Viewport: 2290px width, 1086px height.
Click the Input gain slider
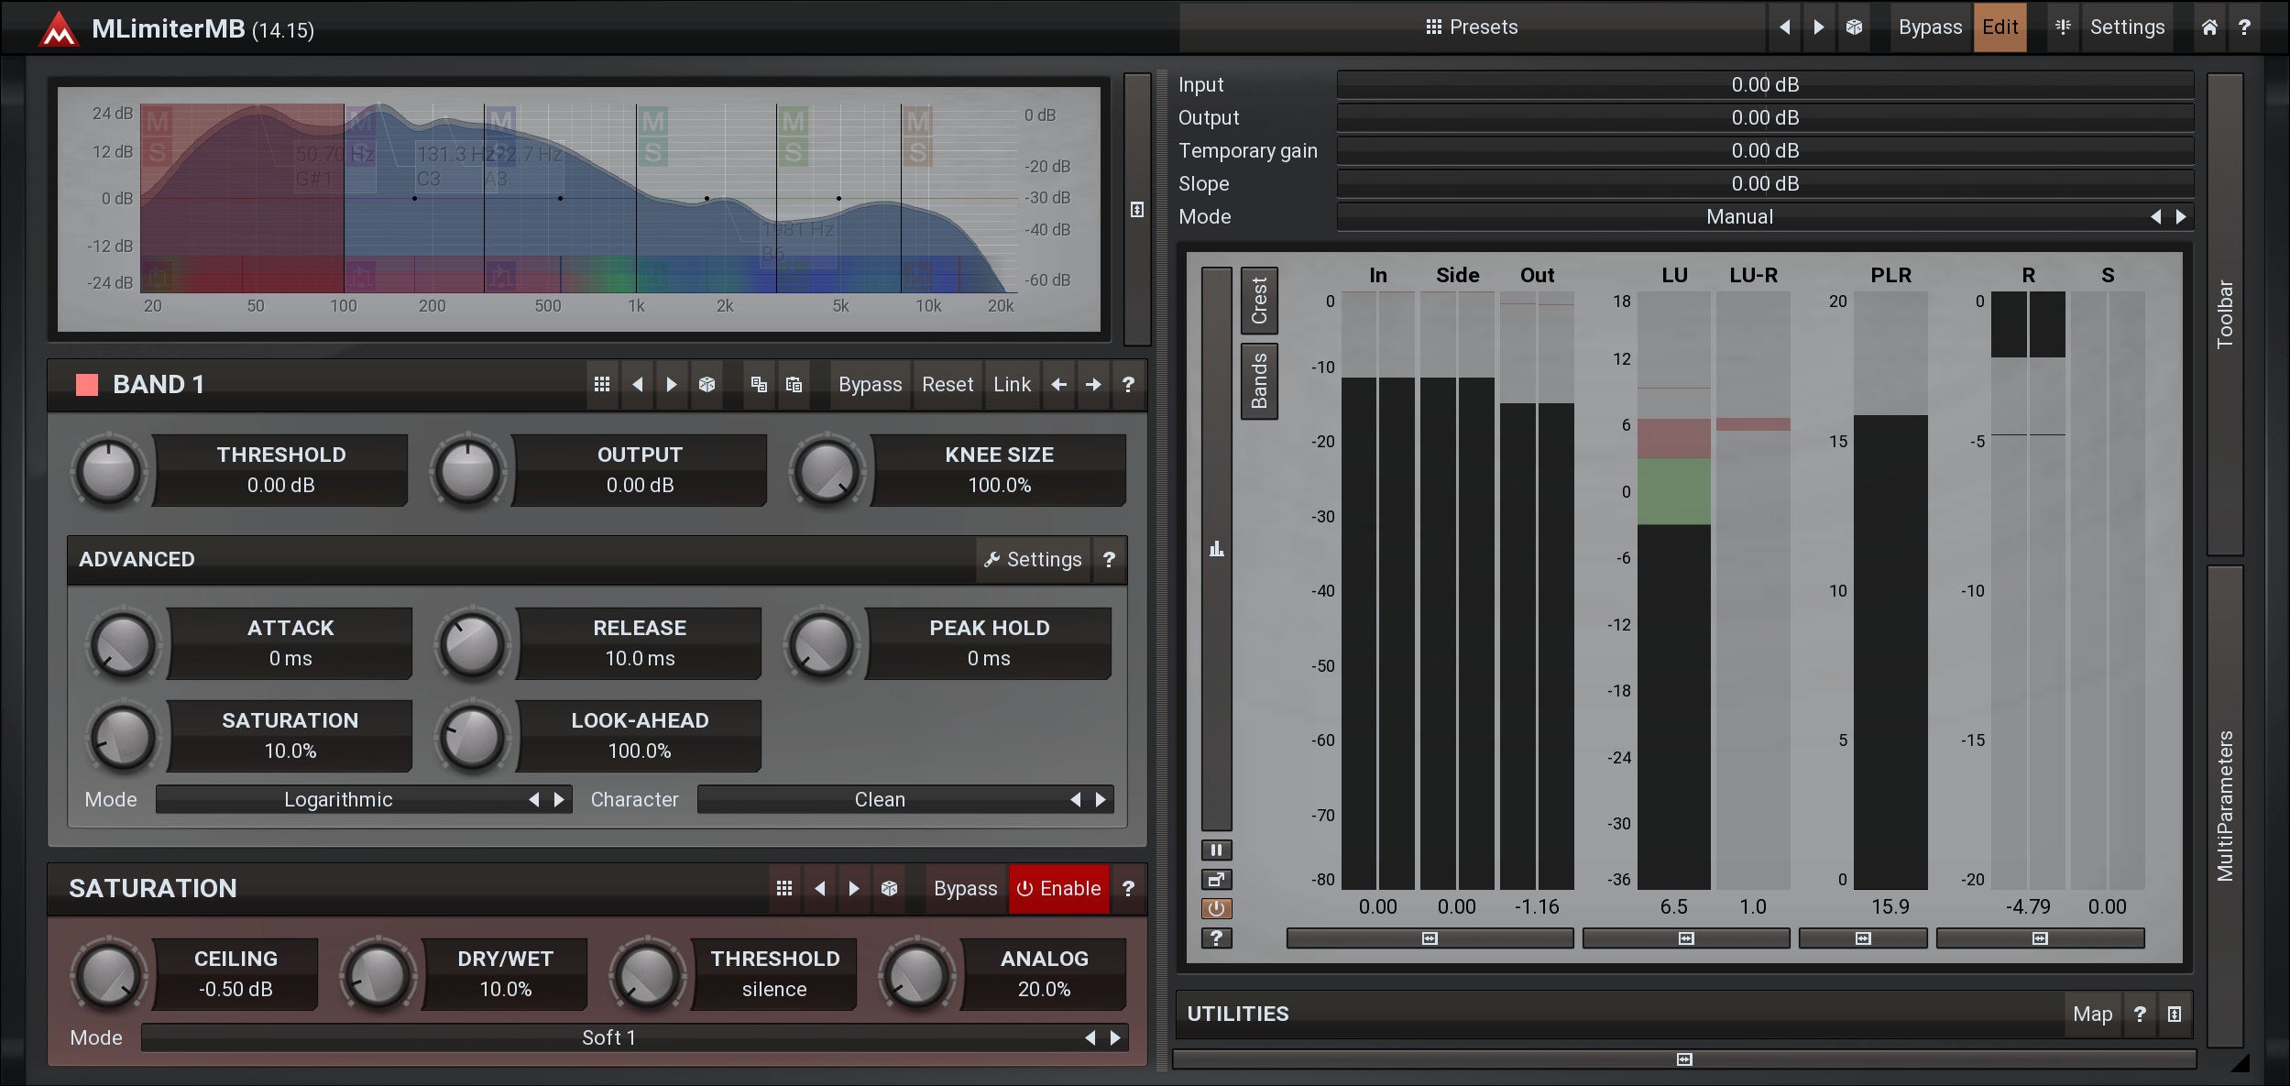[1764, 85]
